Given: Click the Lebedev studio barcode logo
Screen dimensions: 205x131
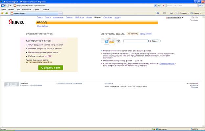Looking at the screenshot, I should pos(12,85).
